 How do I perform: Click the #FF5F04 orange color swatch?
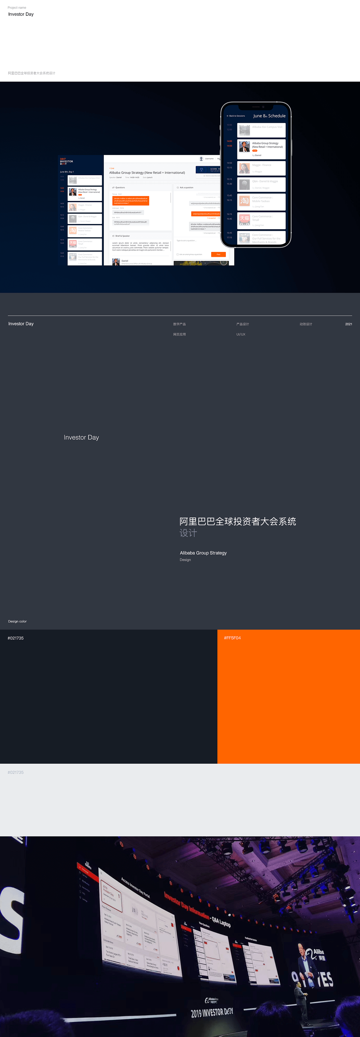[289, 696]
